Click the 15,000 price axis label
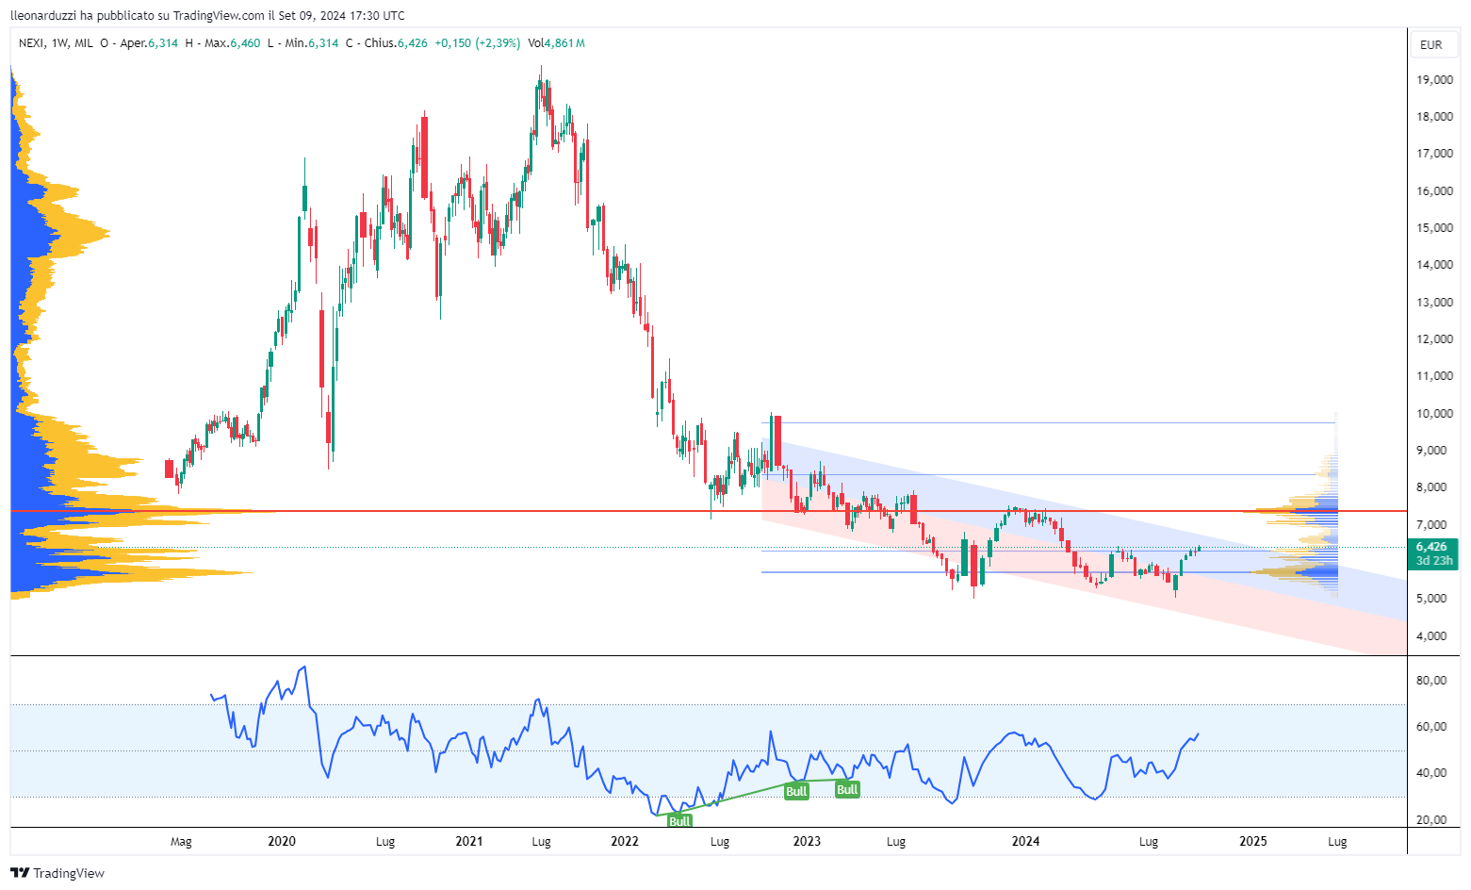Viewport: 1471px width, 890px height. 1434,228
